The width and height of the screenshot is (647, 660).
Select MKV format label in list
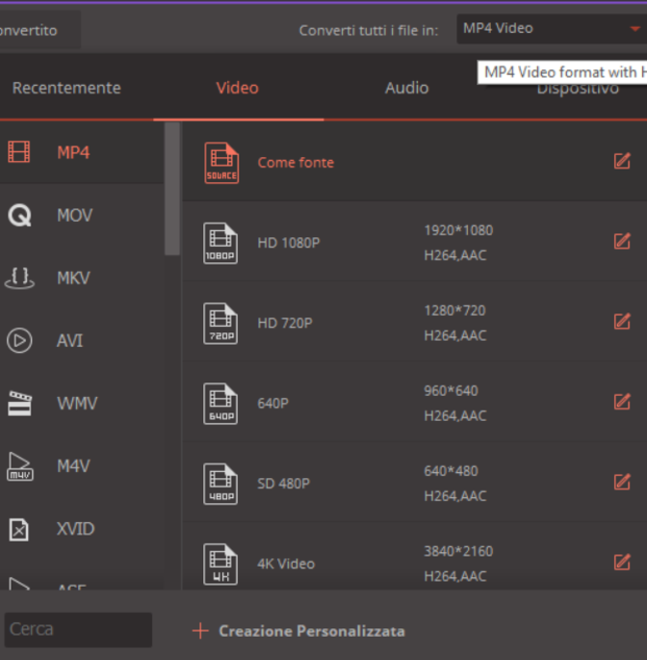73,278
